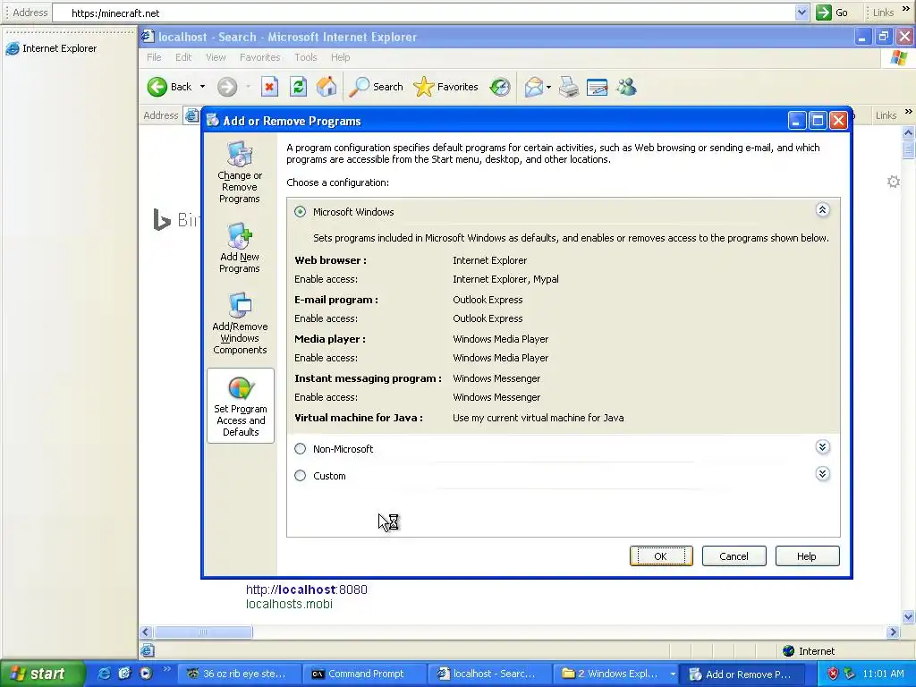Click the Bing page settings gear
Screen dimensions: 916x687
pyautogui.click(x=894, y=182)
